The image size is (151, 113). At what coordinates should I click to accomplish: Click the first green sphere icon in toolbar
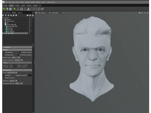pyautogui.click(x=3, y=9)
